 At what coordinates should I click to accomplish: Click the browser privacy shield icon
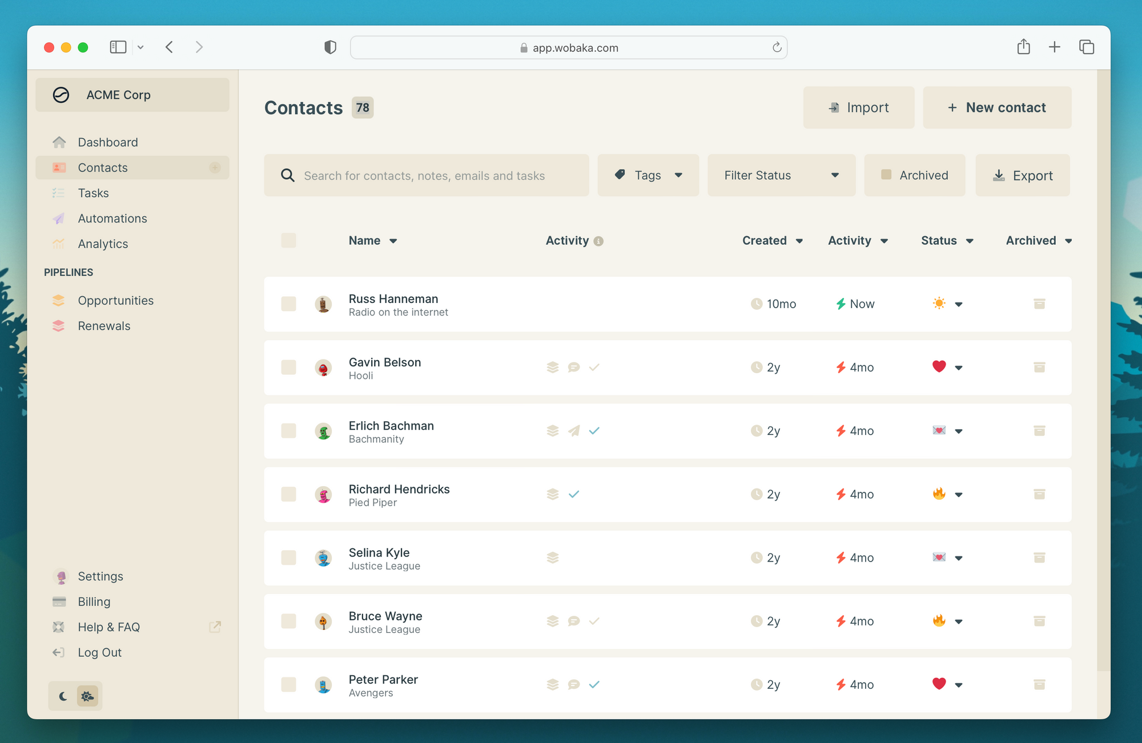330,47
